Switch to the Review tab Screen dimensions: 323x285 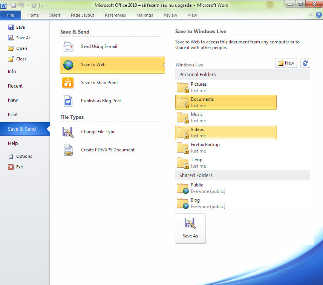tap(170, 15)
